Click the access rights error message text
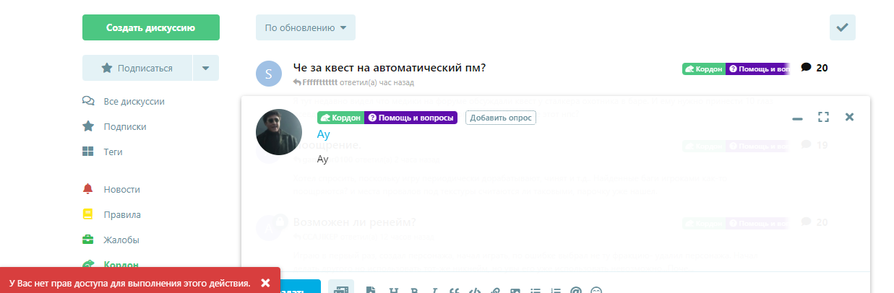 tap(130, 283)
